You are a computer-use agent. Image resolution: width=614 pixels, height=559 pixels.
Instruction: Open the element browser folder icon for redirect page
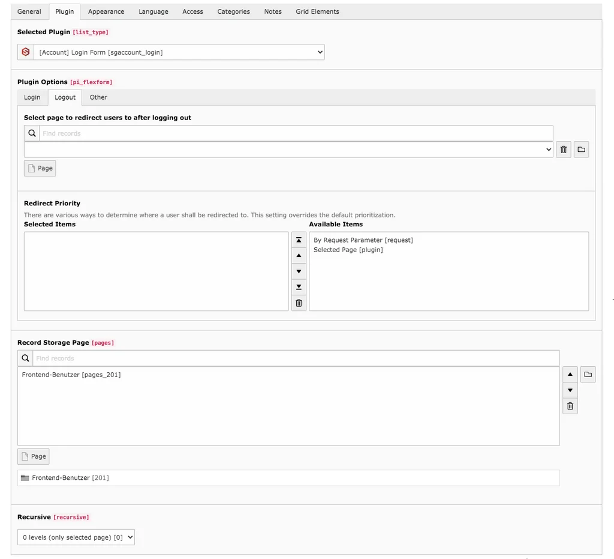tap(581, 149)
